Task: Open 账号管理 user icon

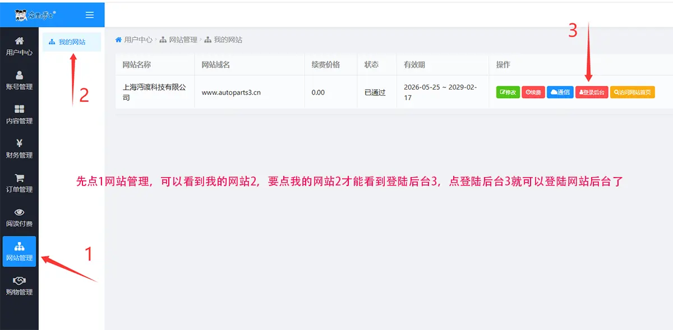Action: pos(19,75)
